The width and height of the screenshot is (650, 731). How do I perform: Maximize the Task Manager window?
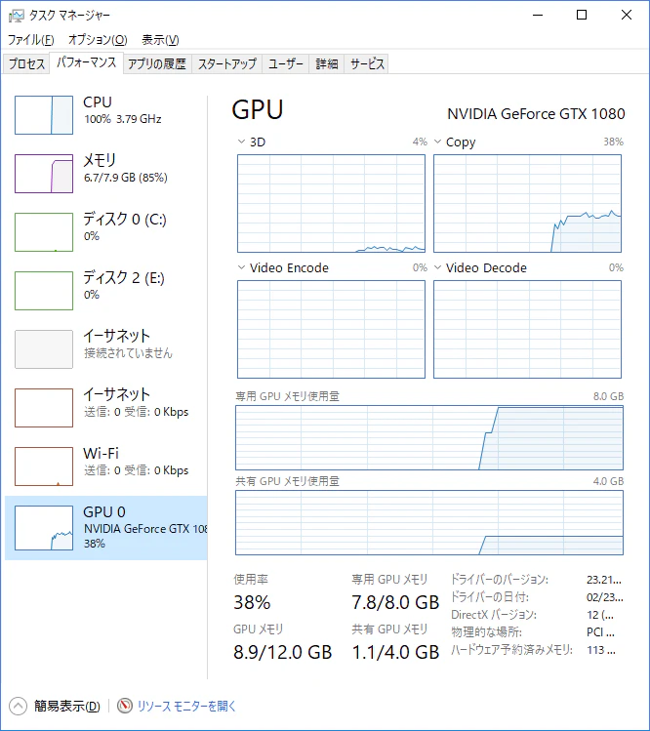[582, 15]
